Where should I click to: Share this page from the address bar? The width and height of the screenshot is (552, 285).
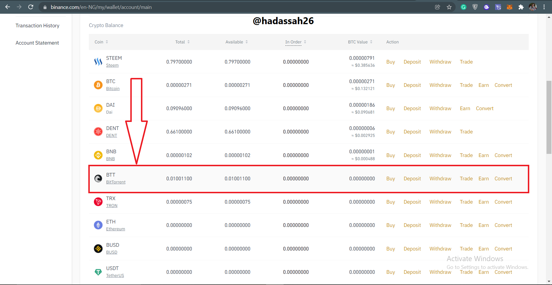[438, 7]
